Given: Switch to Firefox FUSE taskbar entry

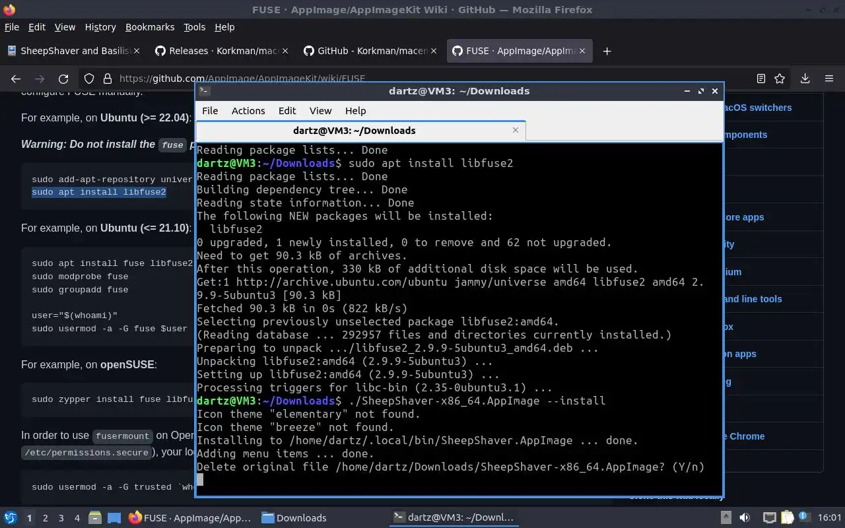Looking at the screenshot, I should click(x=190, y=518).
